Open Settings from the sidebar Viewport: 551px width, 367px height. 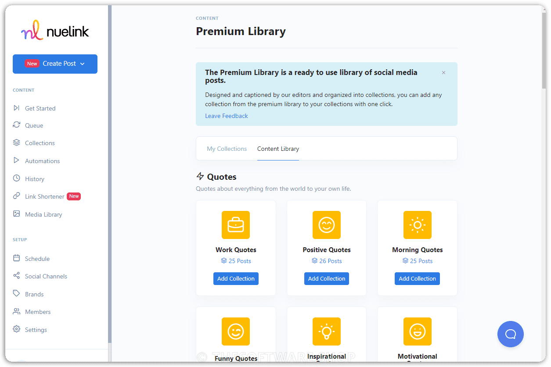36,330
